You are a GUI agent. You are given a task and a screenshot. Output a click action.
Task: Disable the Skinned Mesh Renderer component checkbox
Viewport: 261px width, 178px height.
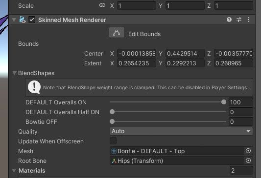coord(32,20)
